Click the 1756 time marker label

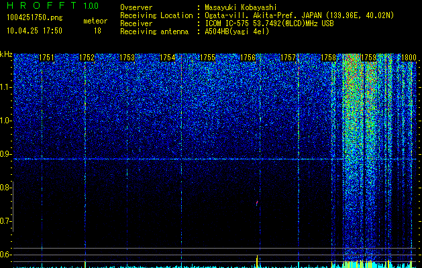(x=248, y=58)
